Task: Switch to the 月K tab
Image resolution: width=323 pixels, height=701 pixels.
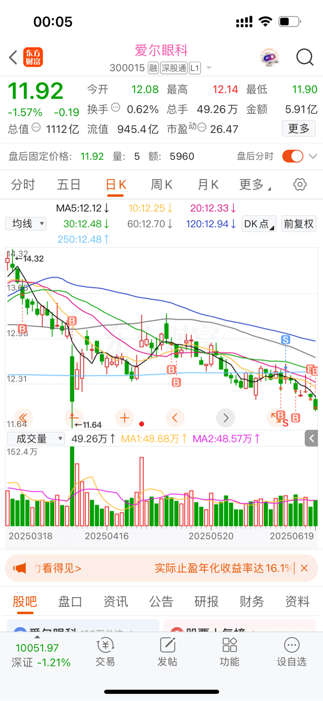Action: 208,185
